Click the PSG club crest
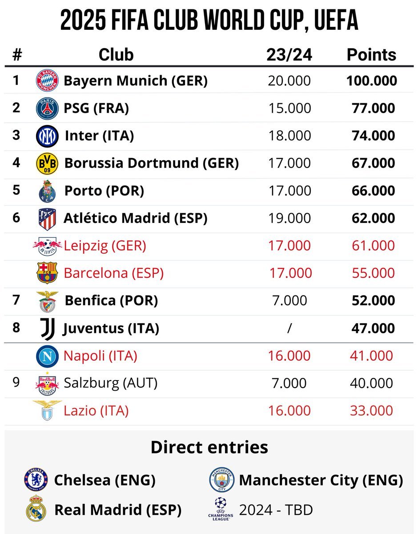 tap(47, 109)
